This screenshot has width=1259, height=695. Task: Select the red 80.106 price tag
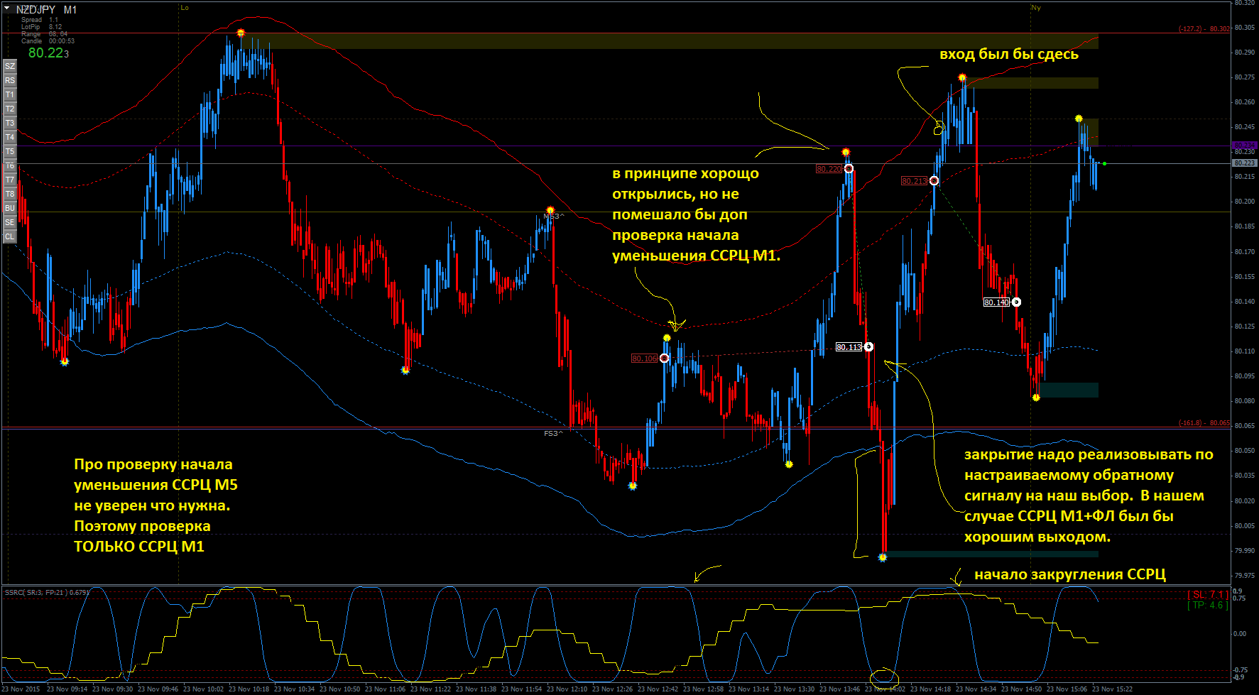tap(644, 359)
